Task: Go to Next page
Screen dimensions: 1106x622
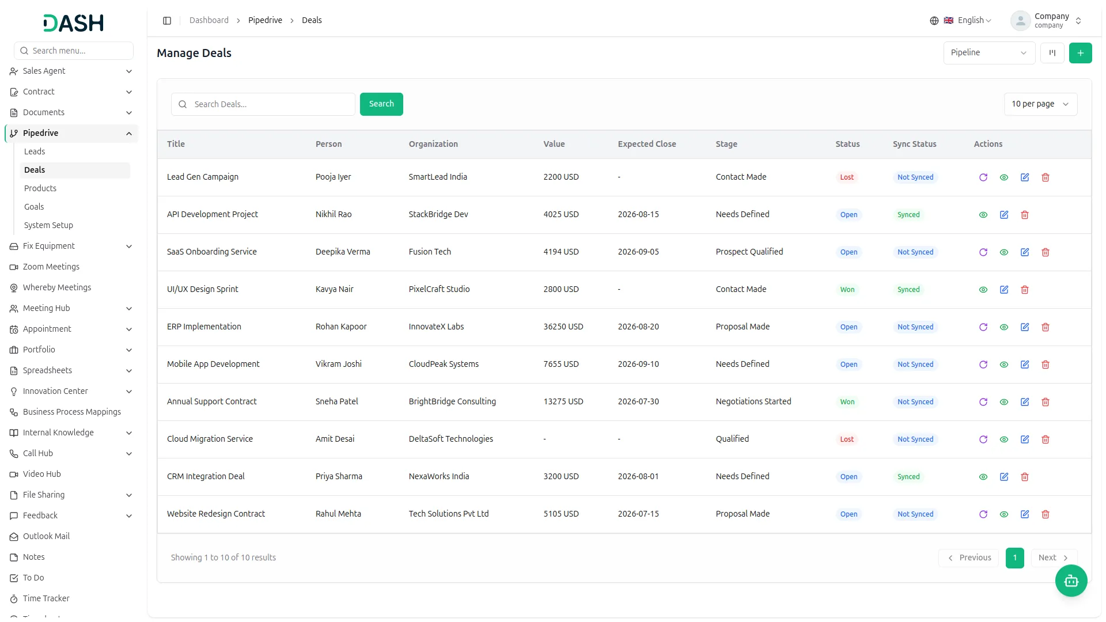Action: (1054, 557)
